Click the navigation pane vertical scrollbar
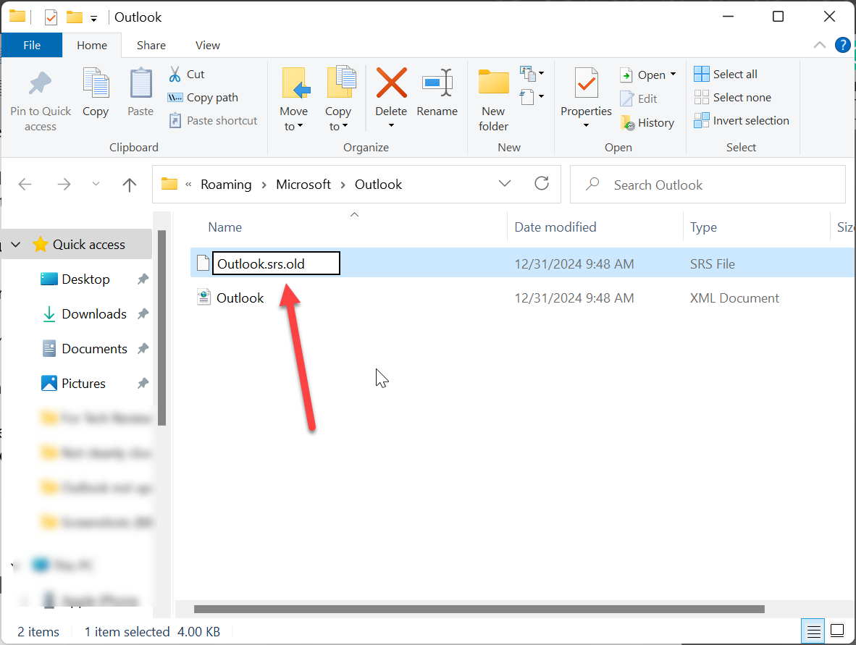The height and width of the screenshot is (645, 856). [161, 327]
